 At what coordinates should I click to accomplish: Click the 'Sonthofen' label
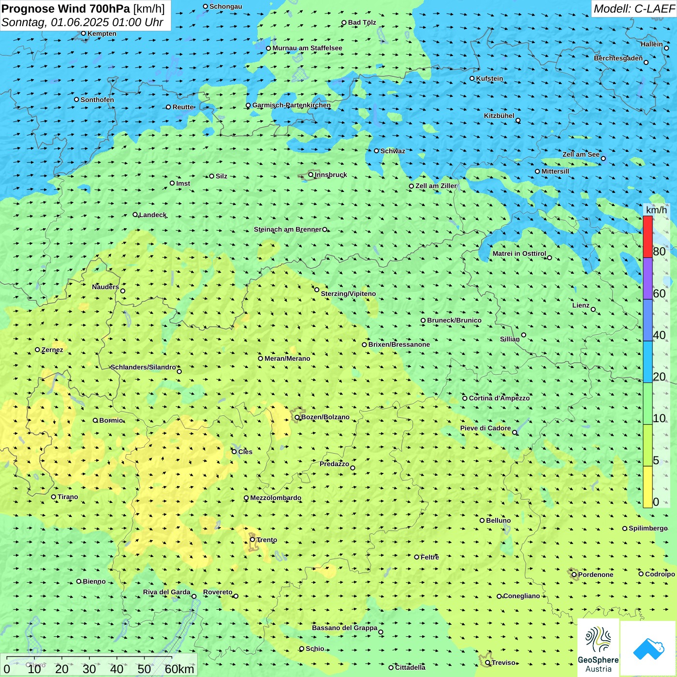pyautogui.click(x=97, y=100)
